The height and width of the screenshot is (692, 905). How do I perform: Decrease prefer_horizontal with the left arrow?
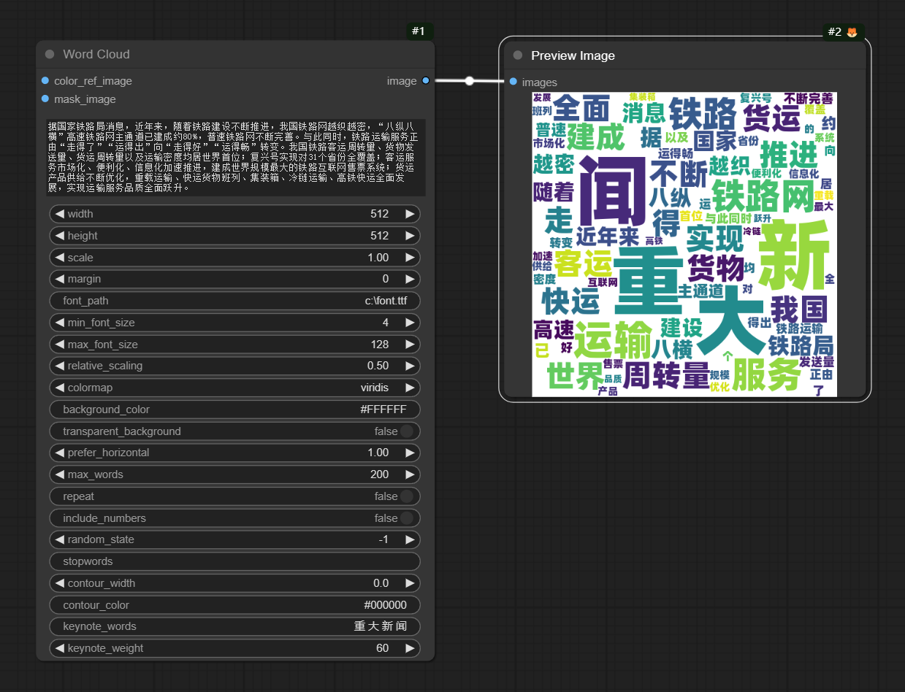60,453
